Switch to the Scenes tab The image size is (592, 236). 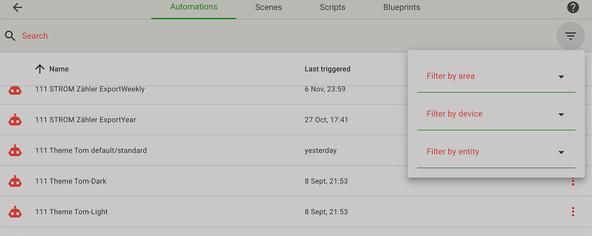pos(269,7)
